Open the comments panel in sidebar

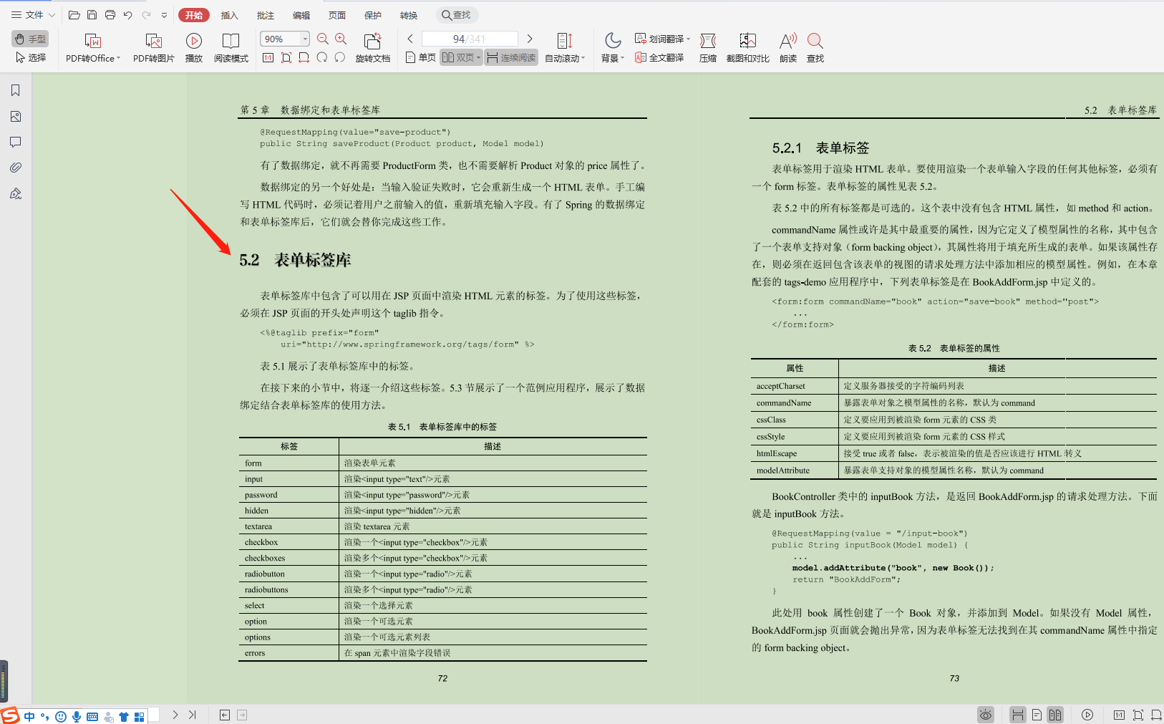16,142
